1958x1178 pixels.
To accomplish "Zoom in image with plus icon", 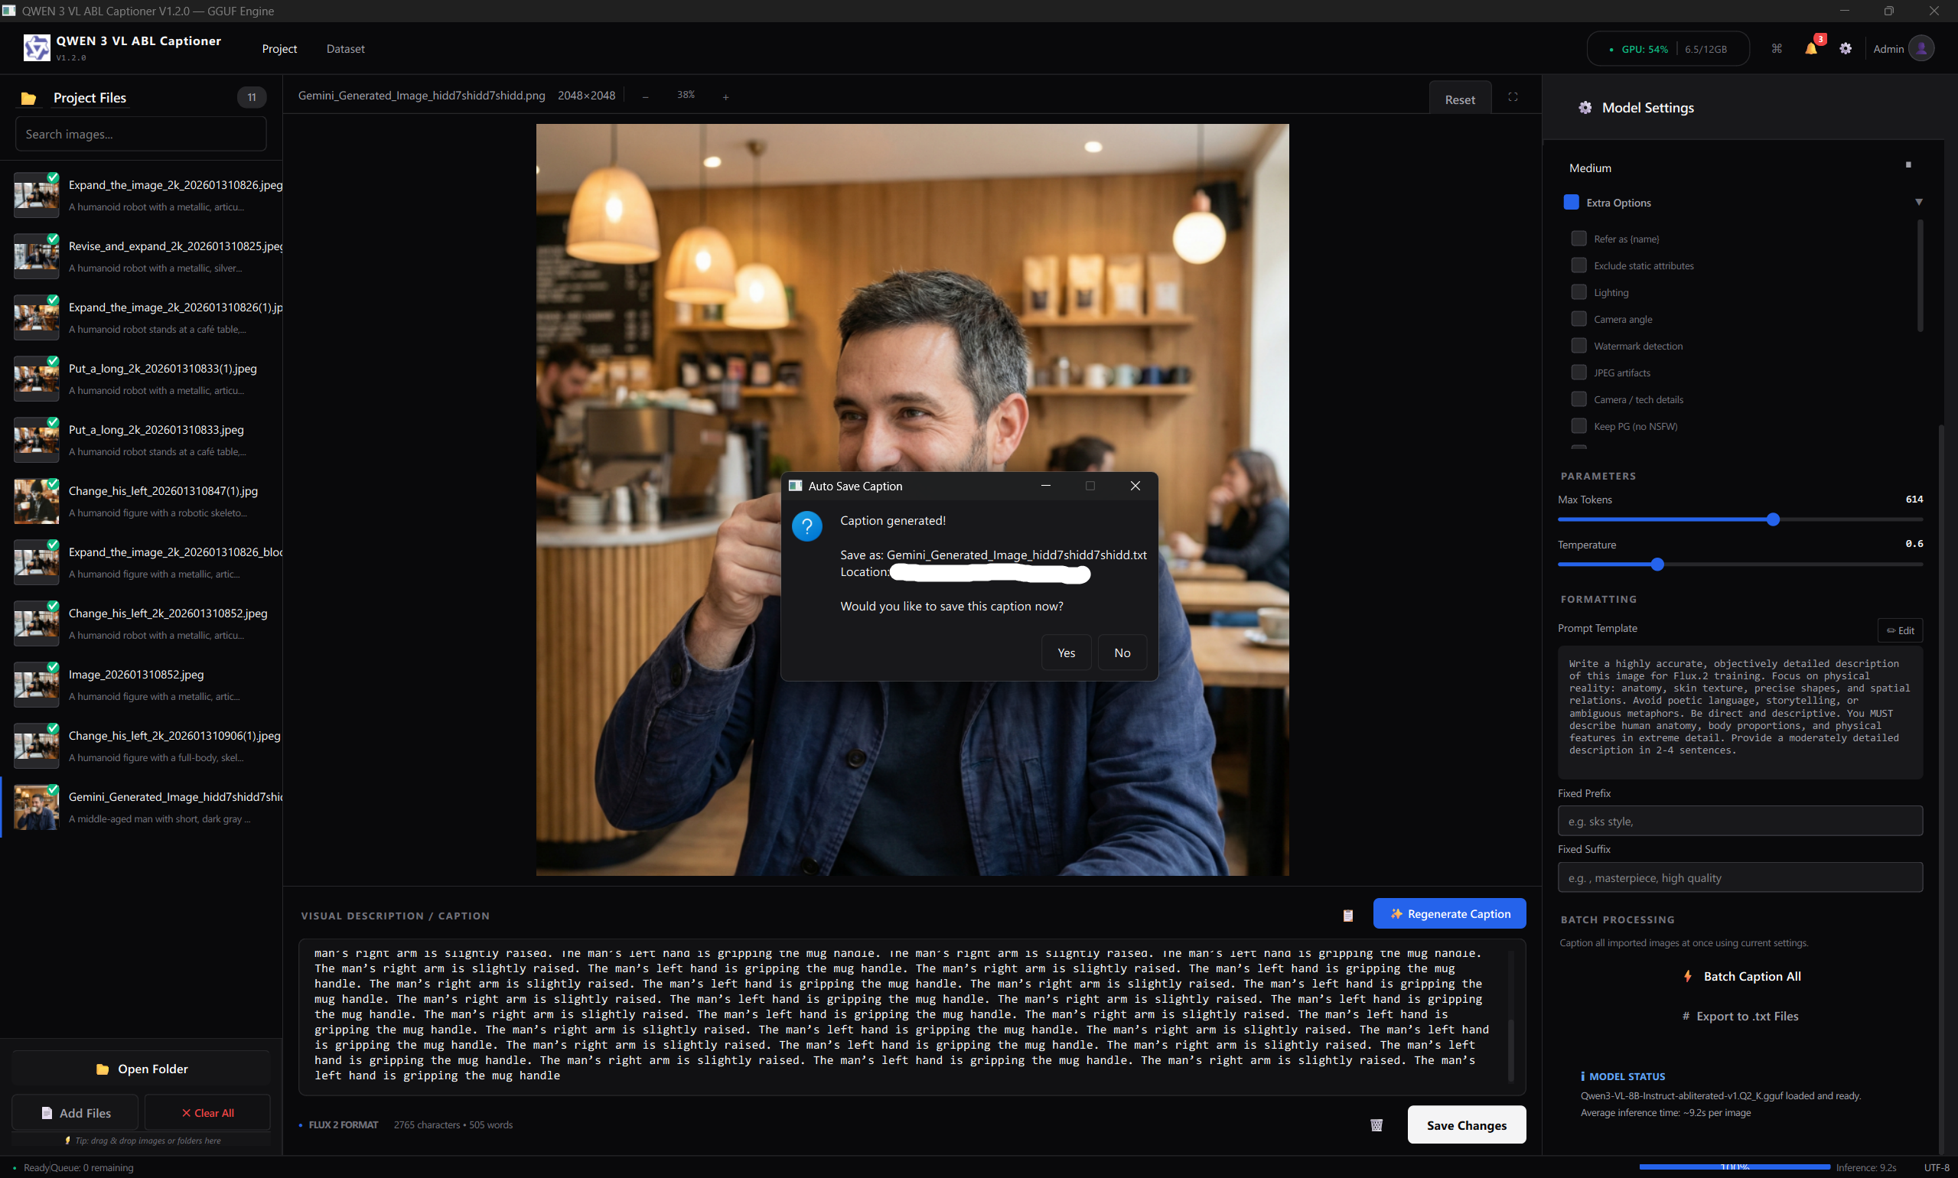I will pos(725,97).
